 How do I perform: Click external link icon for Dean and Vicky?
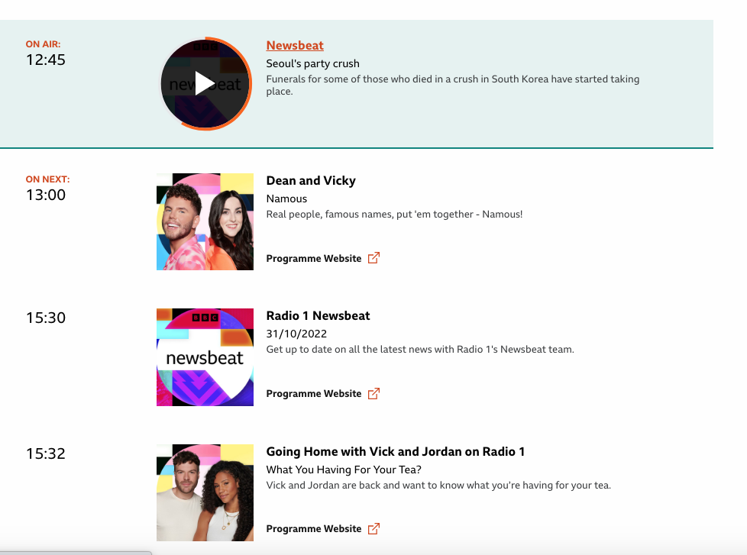click(x=374, y=258)
